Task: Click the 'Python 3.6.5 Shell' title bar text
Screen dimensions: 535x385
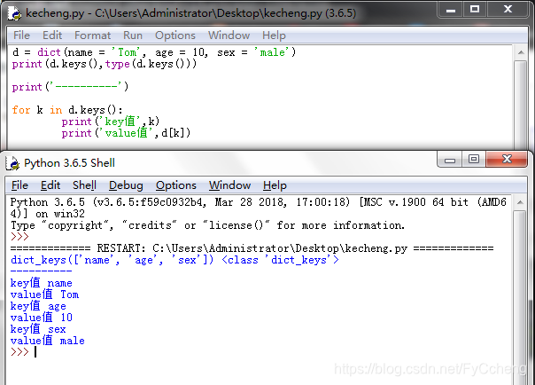Action: pos(69,163)
